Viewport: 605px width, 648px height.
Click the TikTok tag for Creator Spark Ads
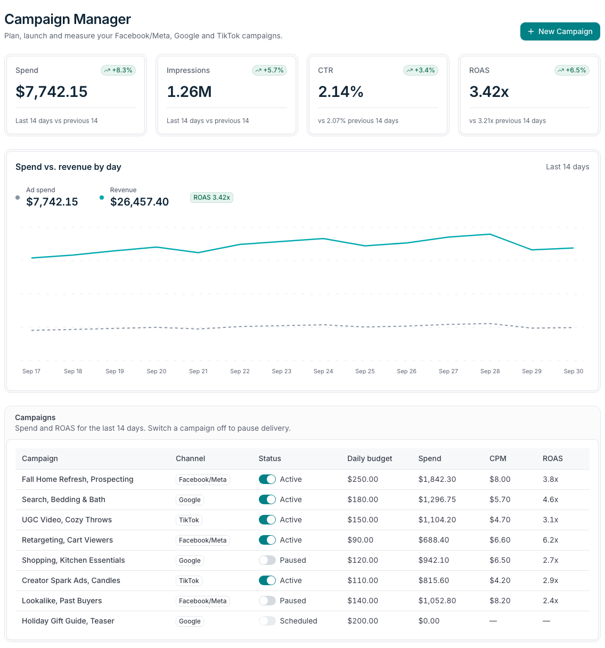click(x=189, y=581)
